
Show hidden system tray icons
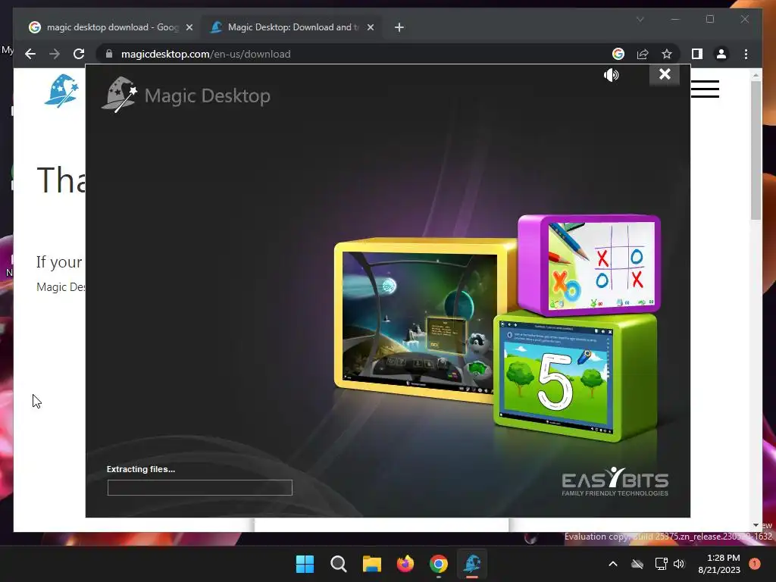point(612,564)
